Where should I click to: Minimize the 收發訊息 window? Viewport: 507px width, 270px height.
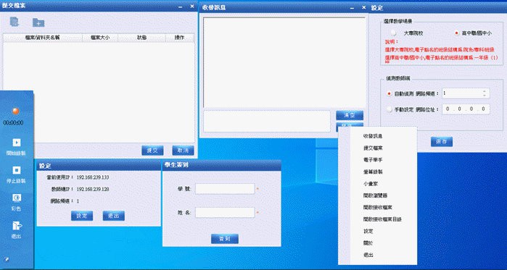pyautogui.click(x=352, y=8)
